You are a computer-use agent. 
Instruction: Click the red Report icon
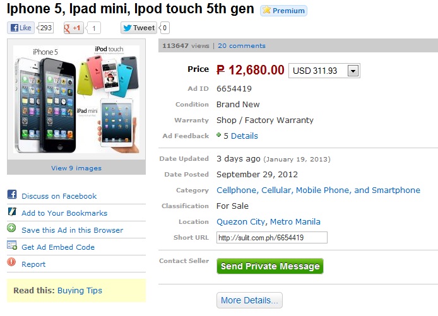click(x=12, y=263)
